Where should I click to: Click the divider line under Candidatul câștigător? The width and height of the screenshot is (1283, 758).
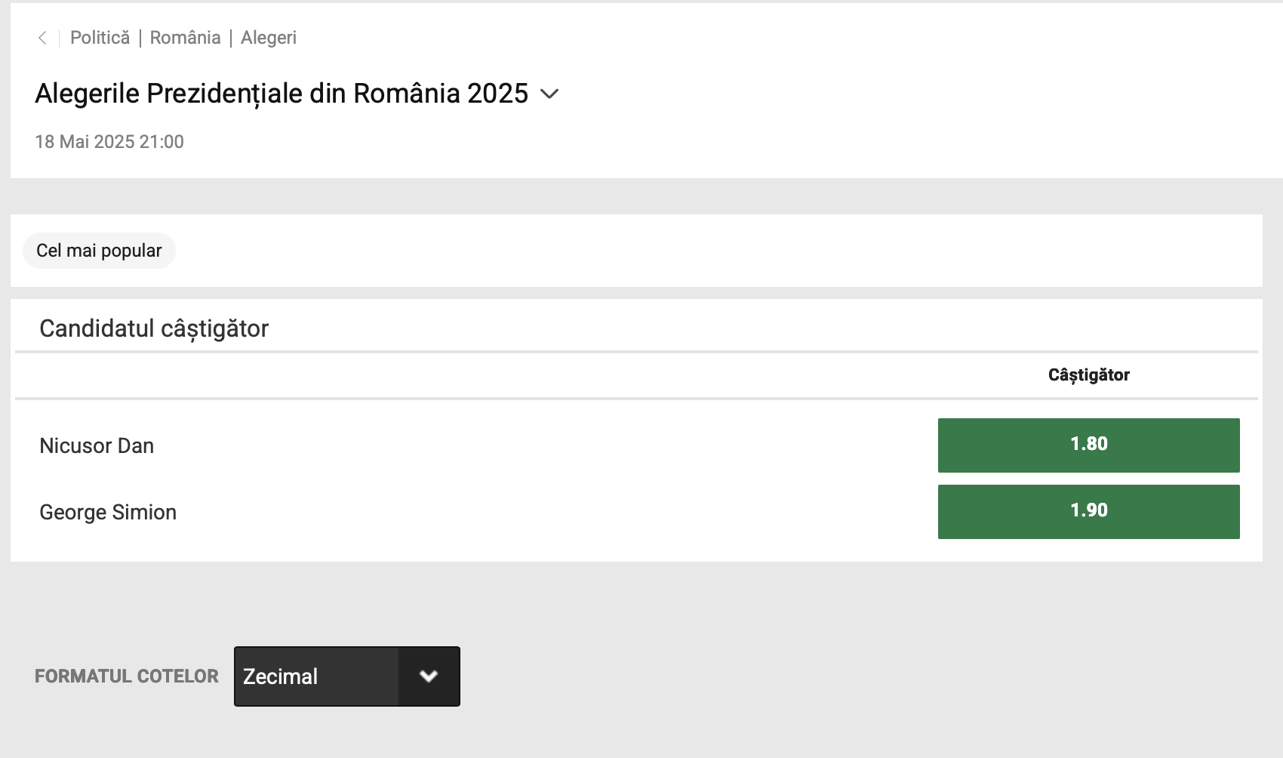pyautogui.click(x=636, y=352)
